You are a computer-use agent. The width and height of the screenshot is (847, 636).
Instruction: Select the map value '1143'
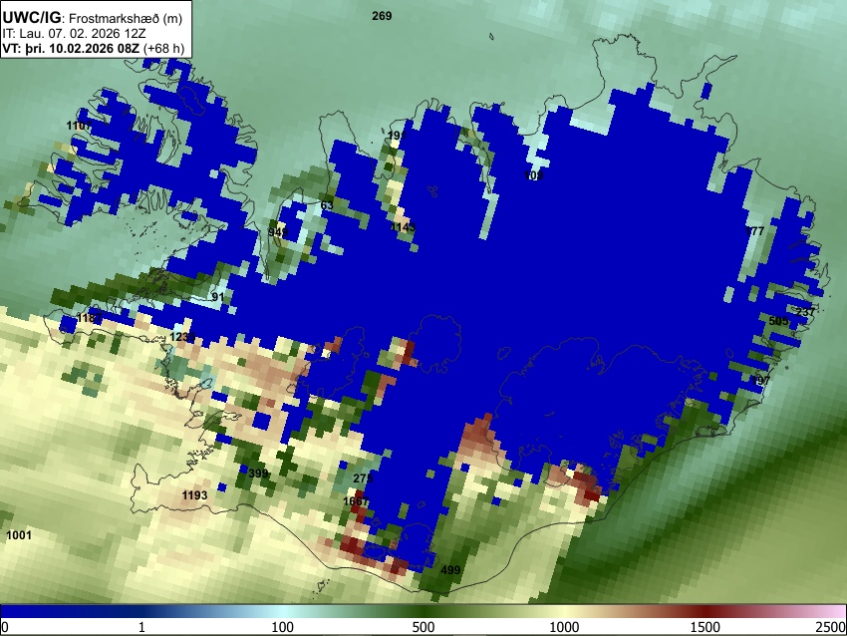tap(403, 227)
